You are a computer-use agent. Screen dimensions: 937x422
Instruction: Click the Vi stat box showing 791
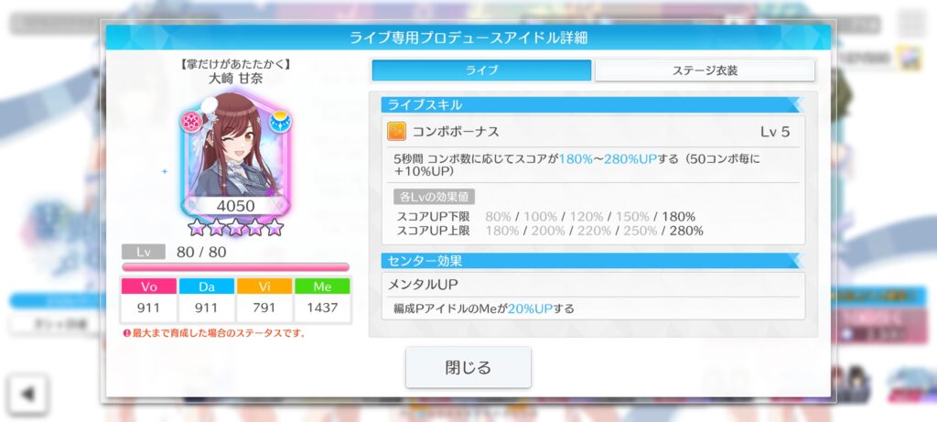click(264, 300)
